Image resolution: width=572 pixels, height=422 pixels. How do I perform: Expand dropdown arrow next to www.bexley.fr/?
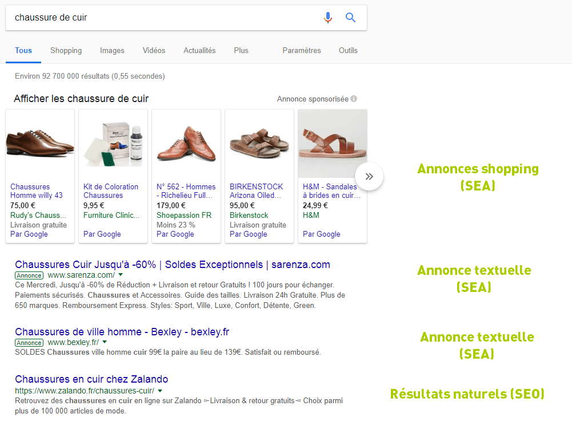point(105,342)
